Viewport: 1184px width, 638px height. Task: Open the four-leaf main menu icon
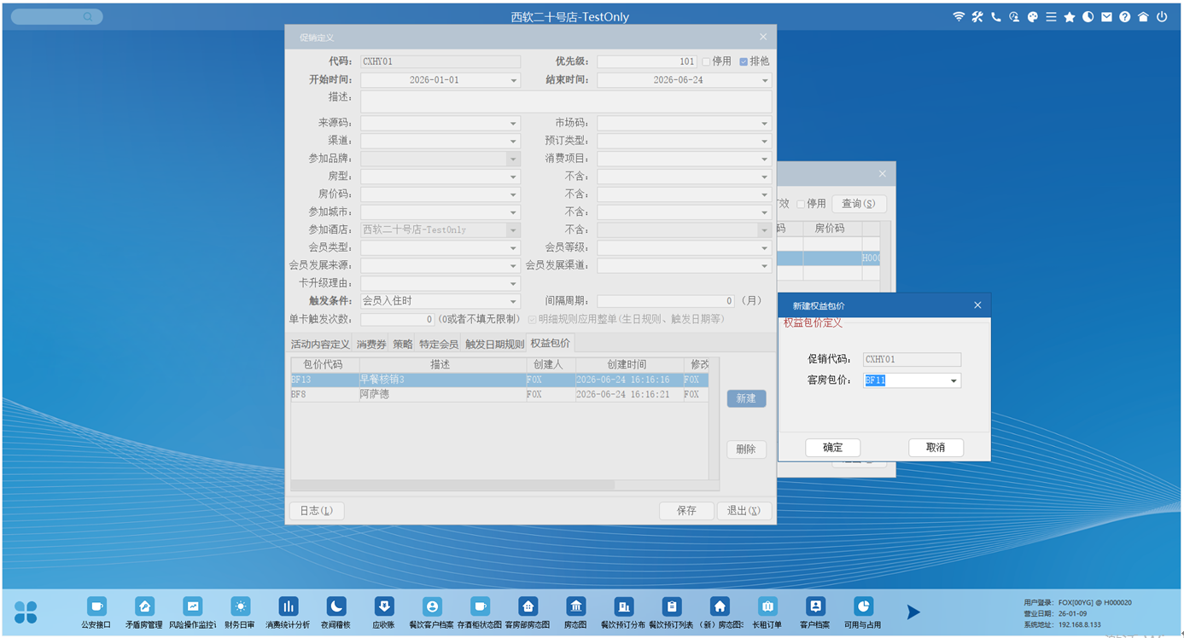[26, 612]
